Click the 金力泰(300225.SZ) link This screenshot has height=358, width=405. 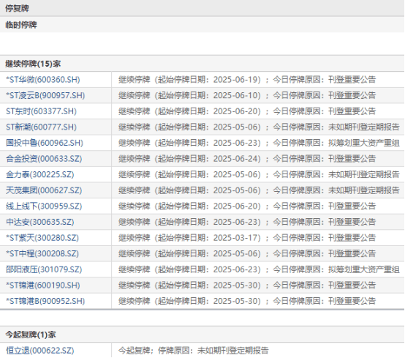[40, 174]
